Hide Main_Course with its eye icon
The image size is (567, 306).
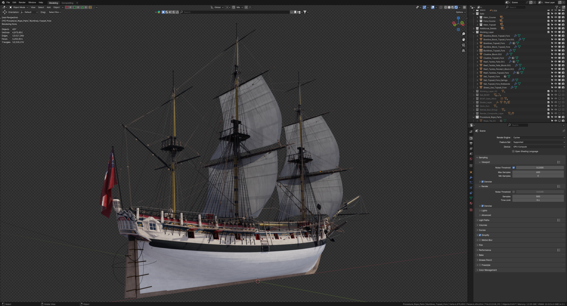556,17
